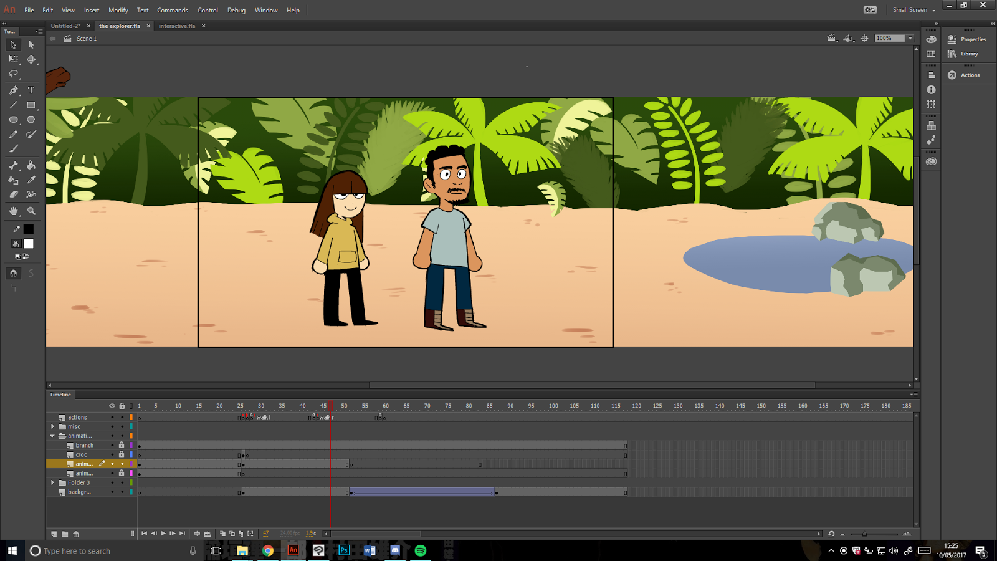
Task: Open the Modify menu
Action: tap(118, 10)
